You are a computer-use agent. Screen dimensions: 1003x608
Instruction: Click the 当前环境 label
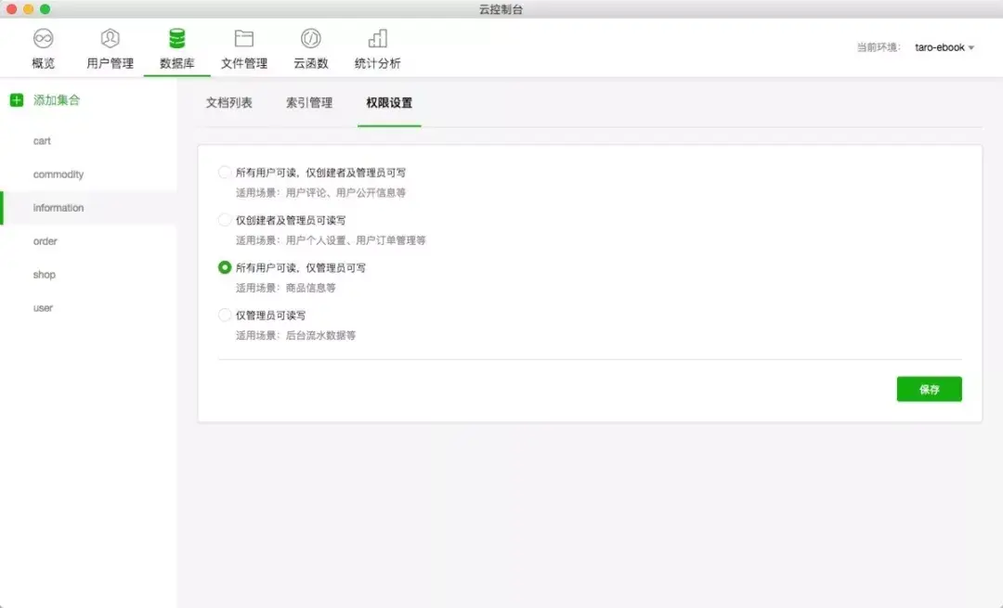[x=879, y=47]
